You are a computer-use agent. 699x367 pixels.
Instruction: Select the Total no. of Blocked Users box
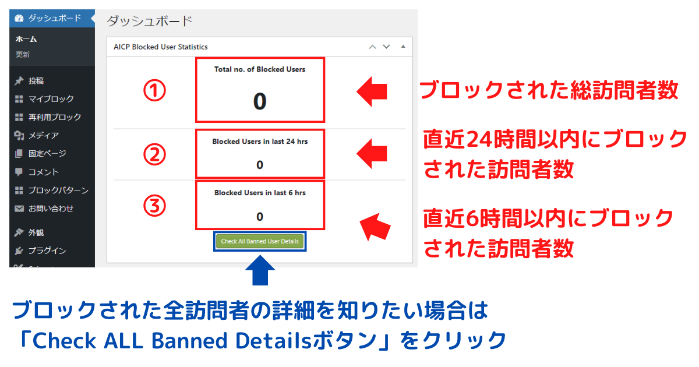pos(260,90)
